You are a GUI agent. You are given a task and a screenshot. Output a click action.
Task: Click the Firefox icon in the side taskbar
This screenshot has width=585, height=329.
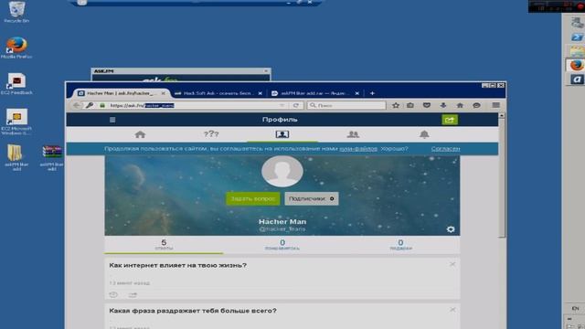click(577, 65)
